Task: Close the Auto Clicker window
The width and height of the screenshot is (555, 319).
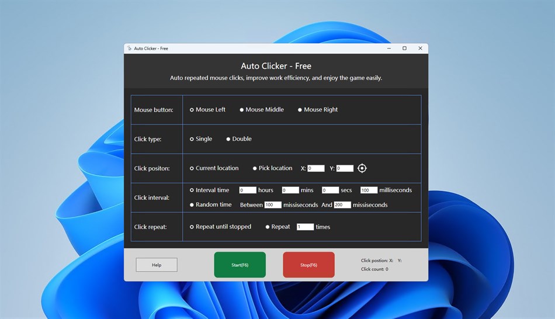Action: (x=420, y=48)
